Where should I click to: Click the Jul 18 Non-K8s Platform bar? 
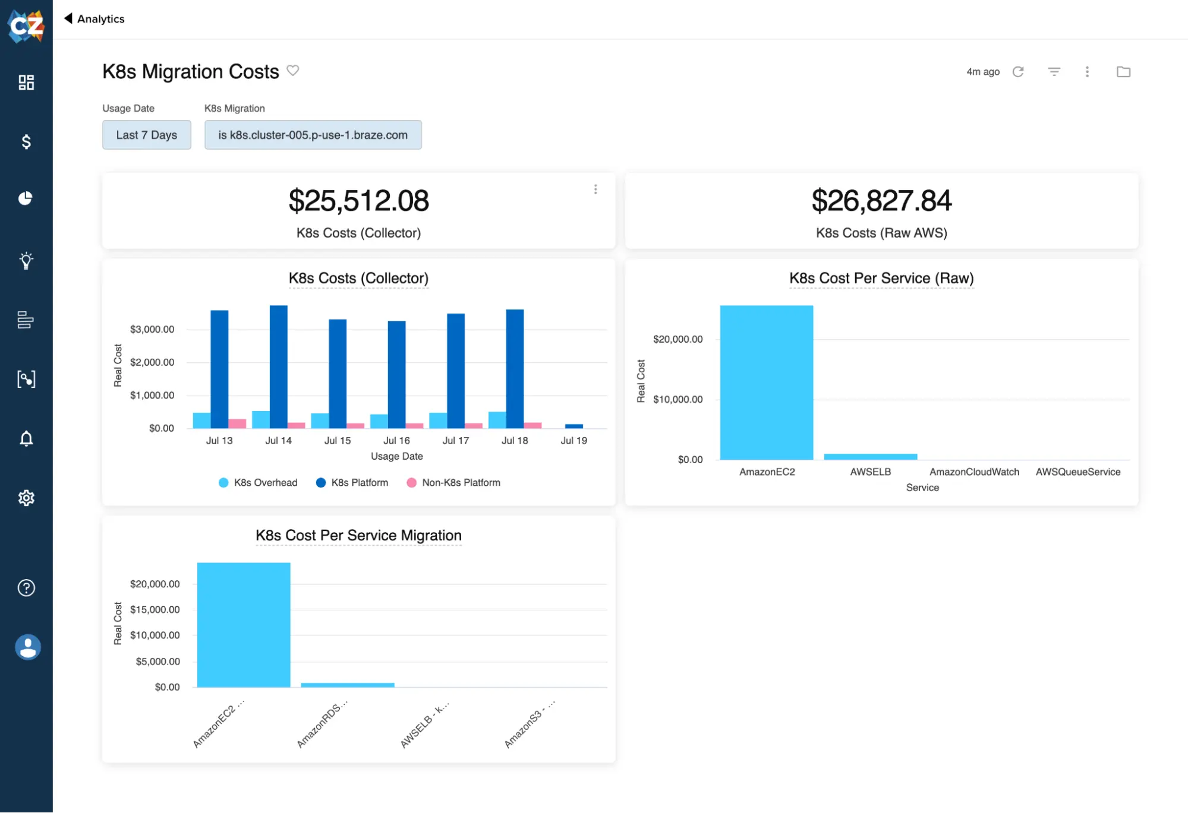coord(532,425)
